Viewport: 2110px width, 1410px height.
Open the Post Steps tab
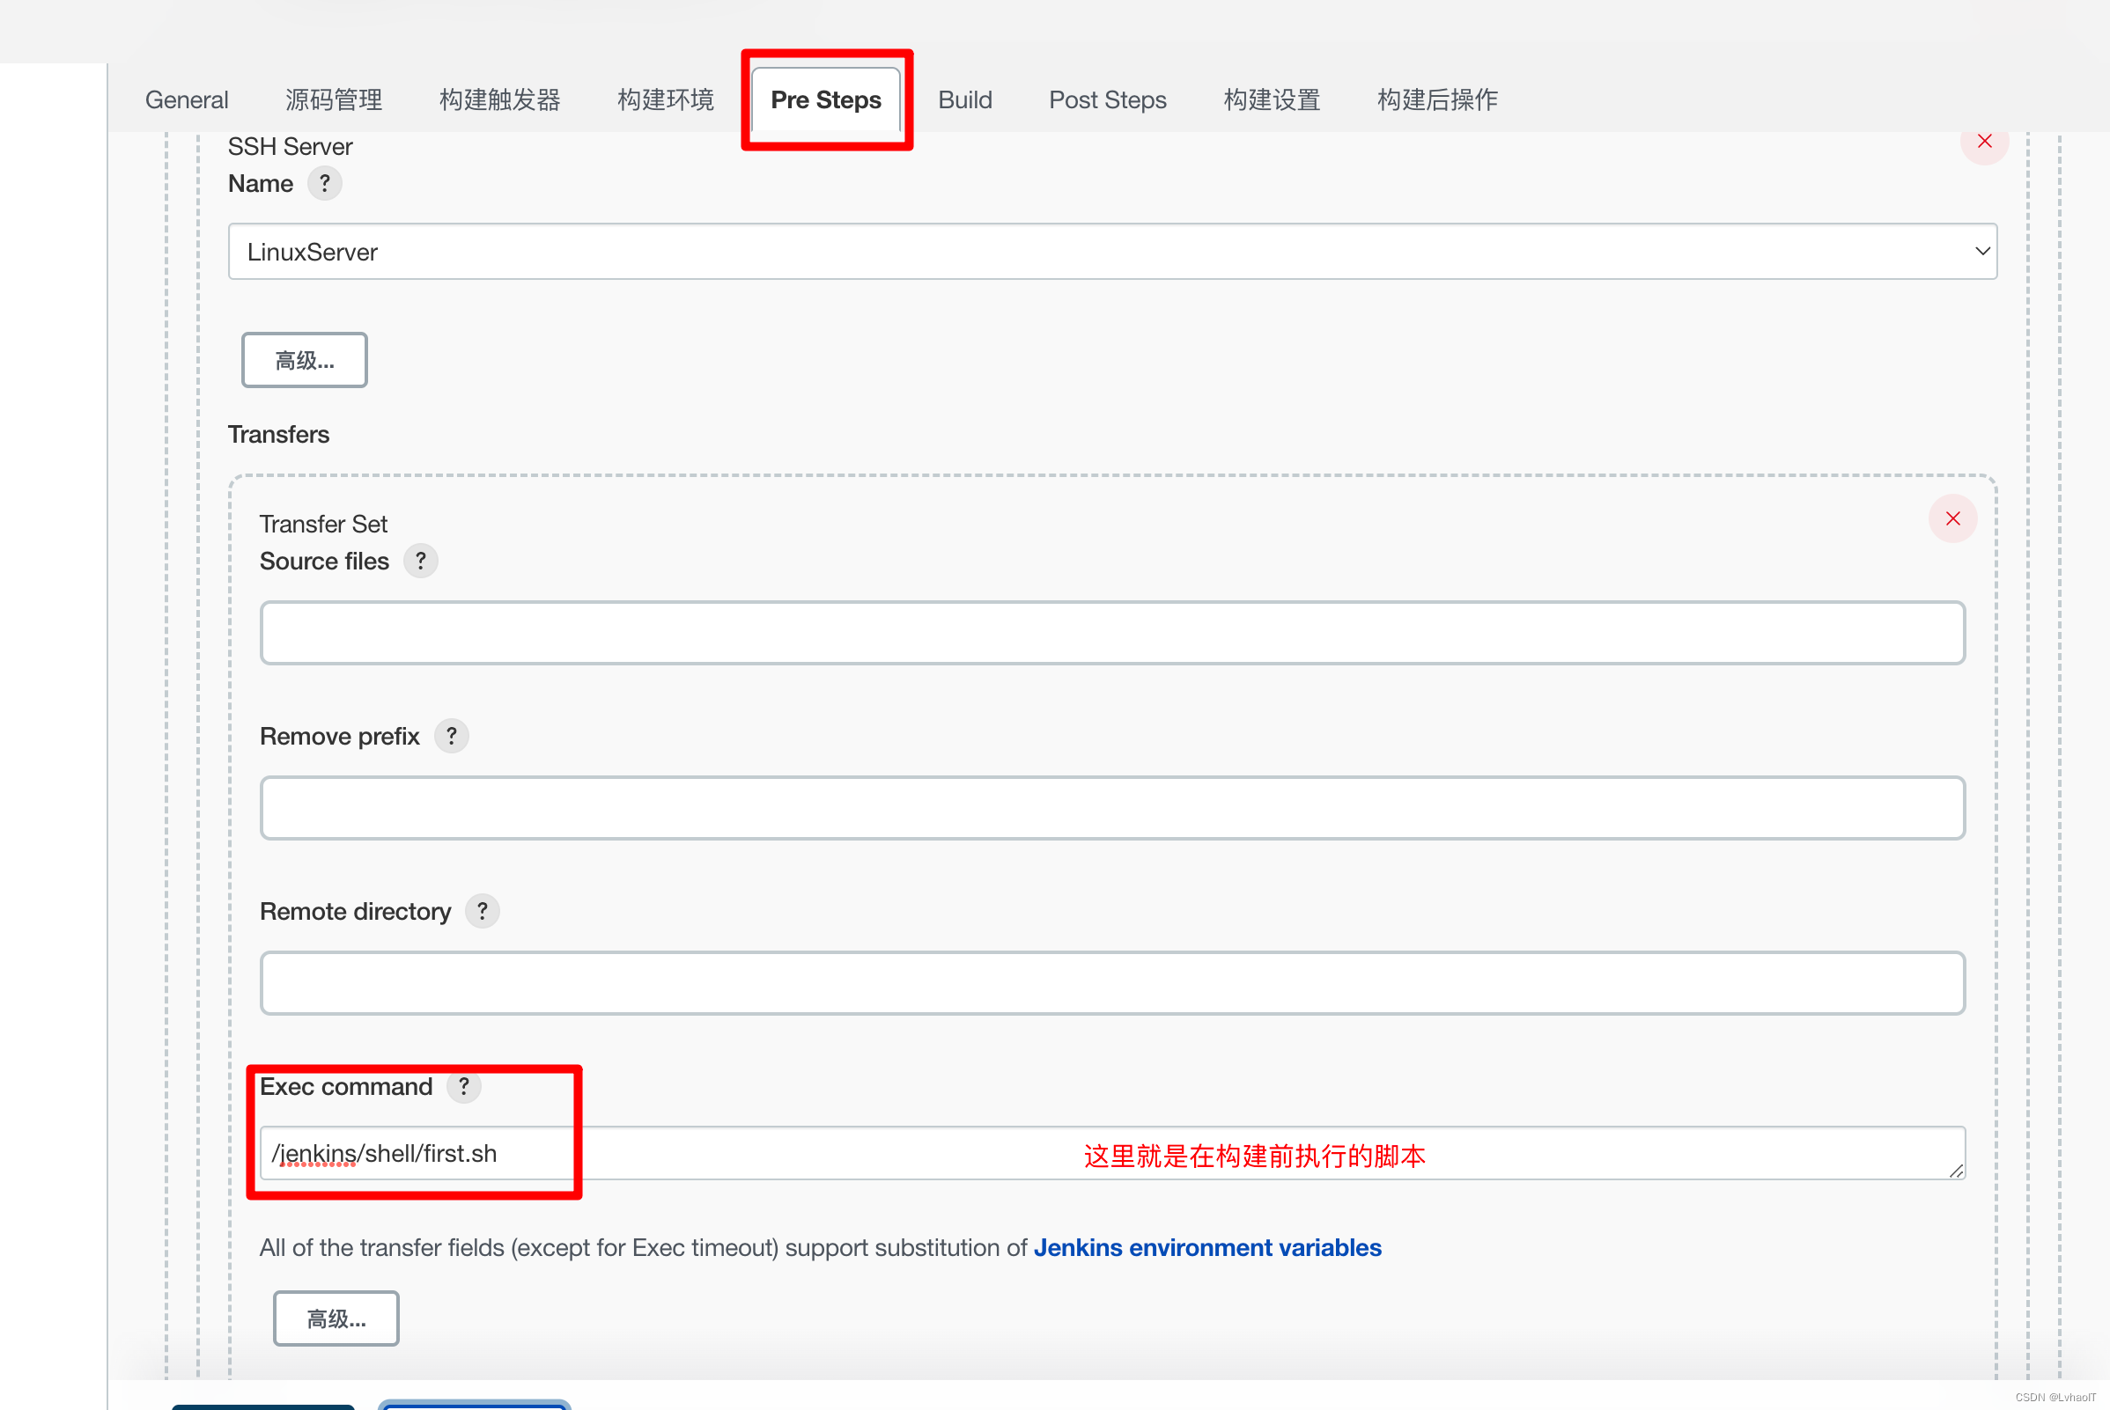tap(1107, 99)
